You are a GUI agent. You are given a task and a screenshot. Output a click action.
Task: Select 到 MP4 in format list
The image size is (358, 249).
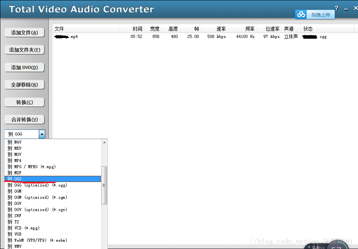(x=53, y=161)
